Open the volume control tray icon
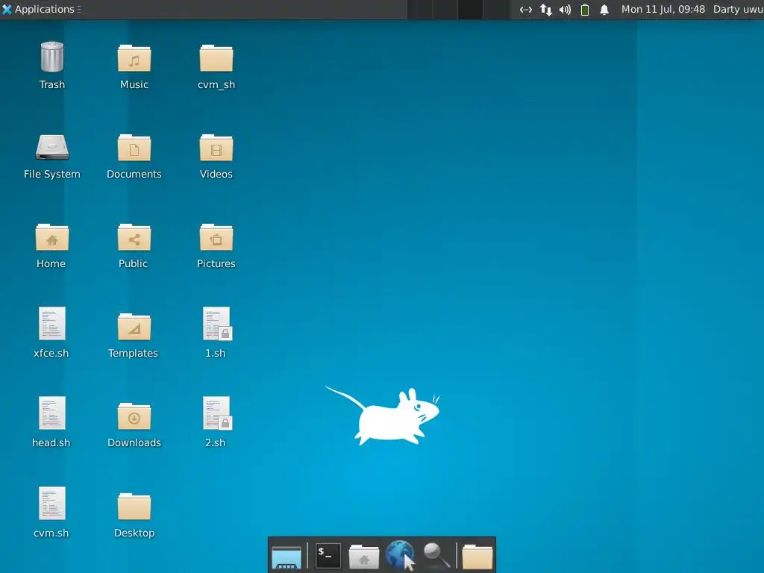 (x=566, y=9)
